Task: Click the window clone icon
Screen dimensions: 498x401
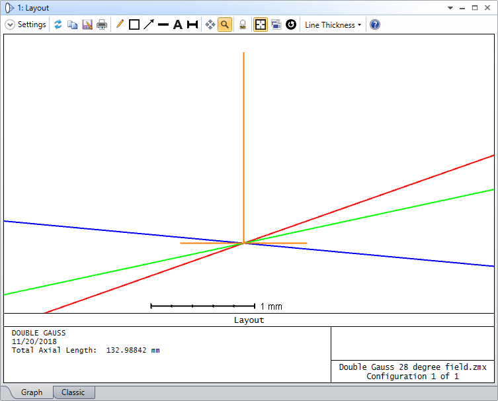Action: point(276,24)
